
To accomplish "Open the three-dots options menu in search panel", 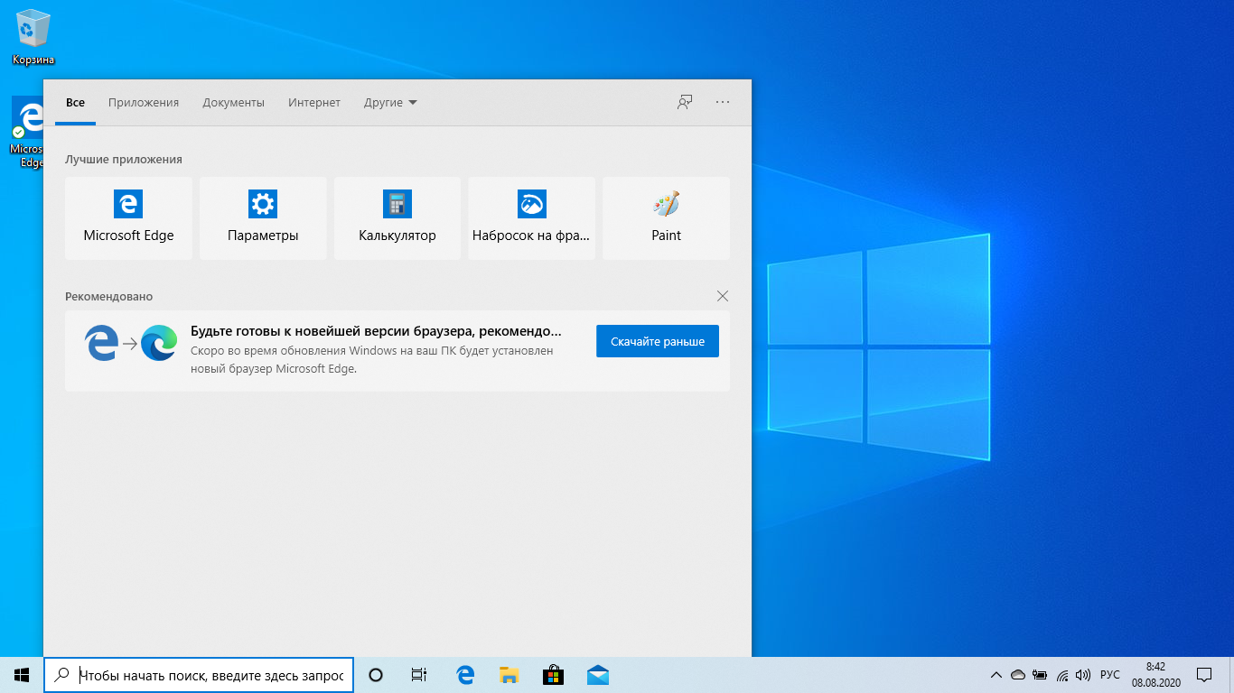I will pyautogui.click(x=723, y=102).
